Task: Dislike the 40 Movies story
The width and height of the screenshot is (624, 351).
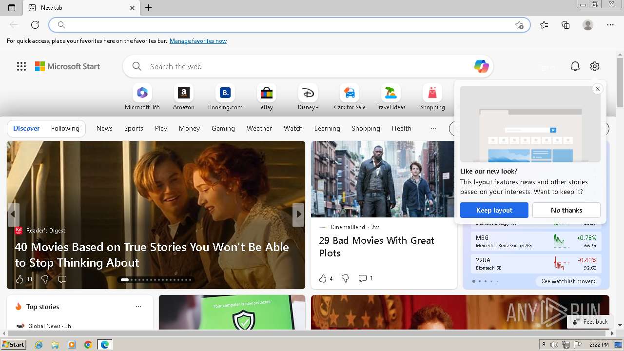Action: 45,279
